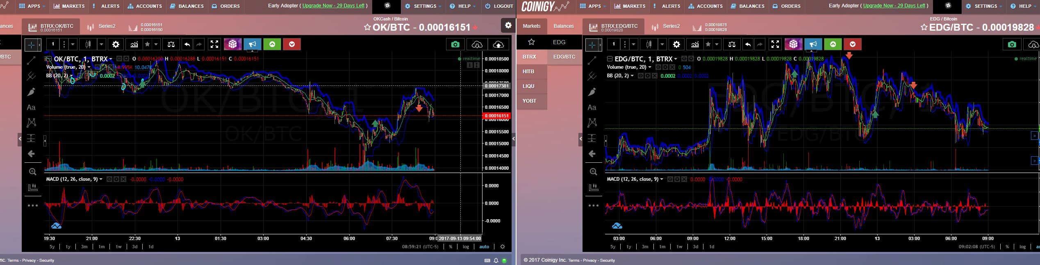Open Security link in right window footer
This screenshot has width=1040, height=265.
point(607,261)
